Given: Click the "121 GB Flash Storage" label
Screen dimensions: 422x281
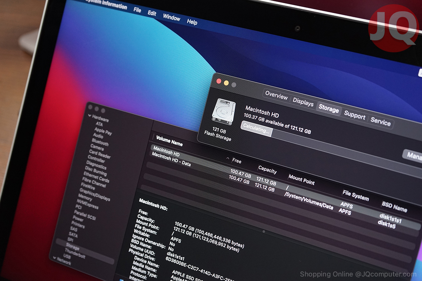Looking at the screenshot, I should pyautogui.click(x=218, y=134).
